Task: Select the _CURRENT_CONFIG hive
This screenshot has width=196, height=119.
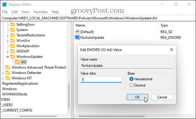Action: coord(16,110)
